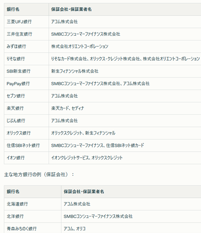Click the guarantor cell in the PayPay銀行 row
Viewport: 201px width, 233px height.
click(125, 83)
